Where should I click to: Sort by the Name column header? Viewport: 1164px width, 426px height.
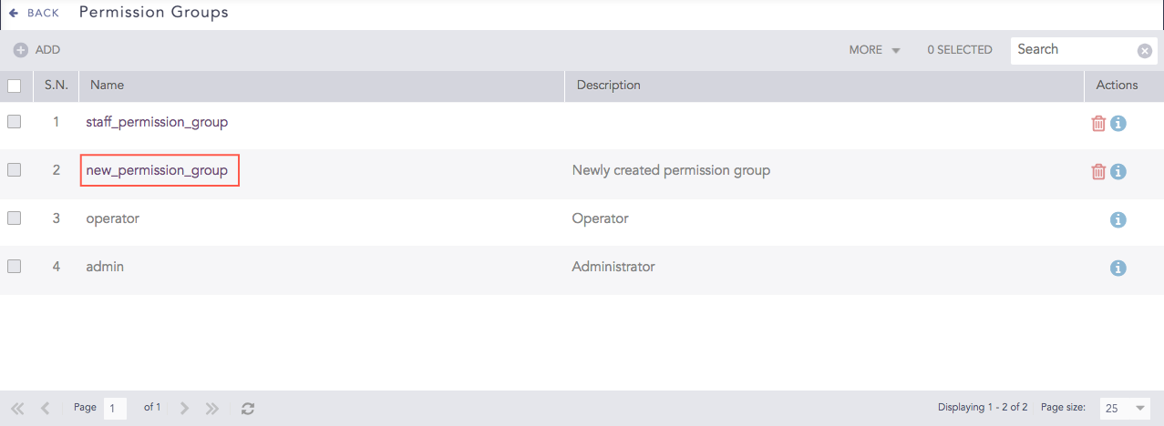click(x=107, y=85)
